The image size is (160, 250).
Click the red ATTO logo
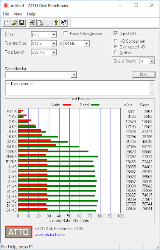coord(19,232)
